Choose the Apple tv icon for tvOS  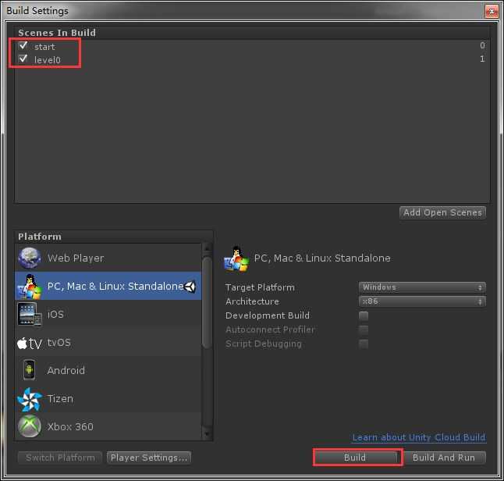coord(29,344)
